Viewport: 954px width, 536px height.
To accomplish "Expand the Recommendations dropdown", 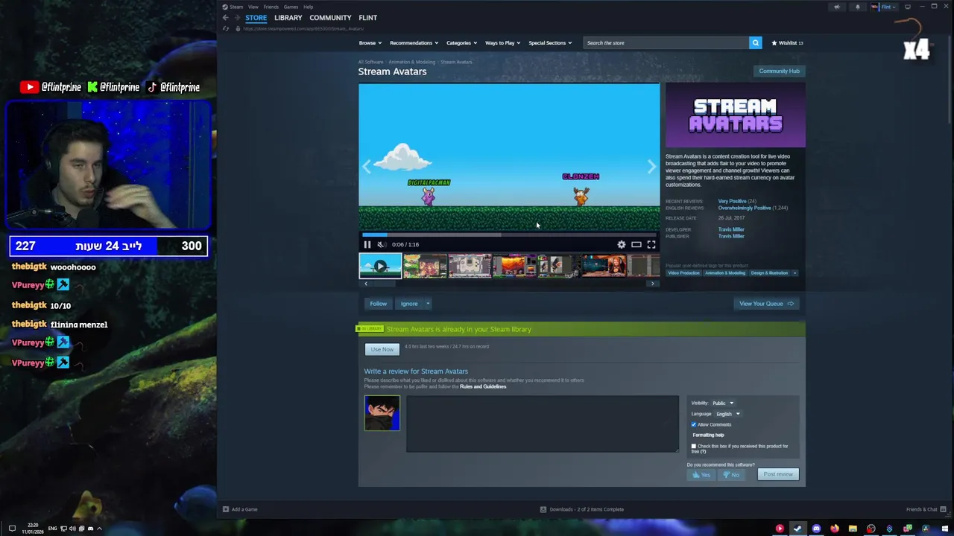I will [414, 42].
